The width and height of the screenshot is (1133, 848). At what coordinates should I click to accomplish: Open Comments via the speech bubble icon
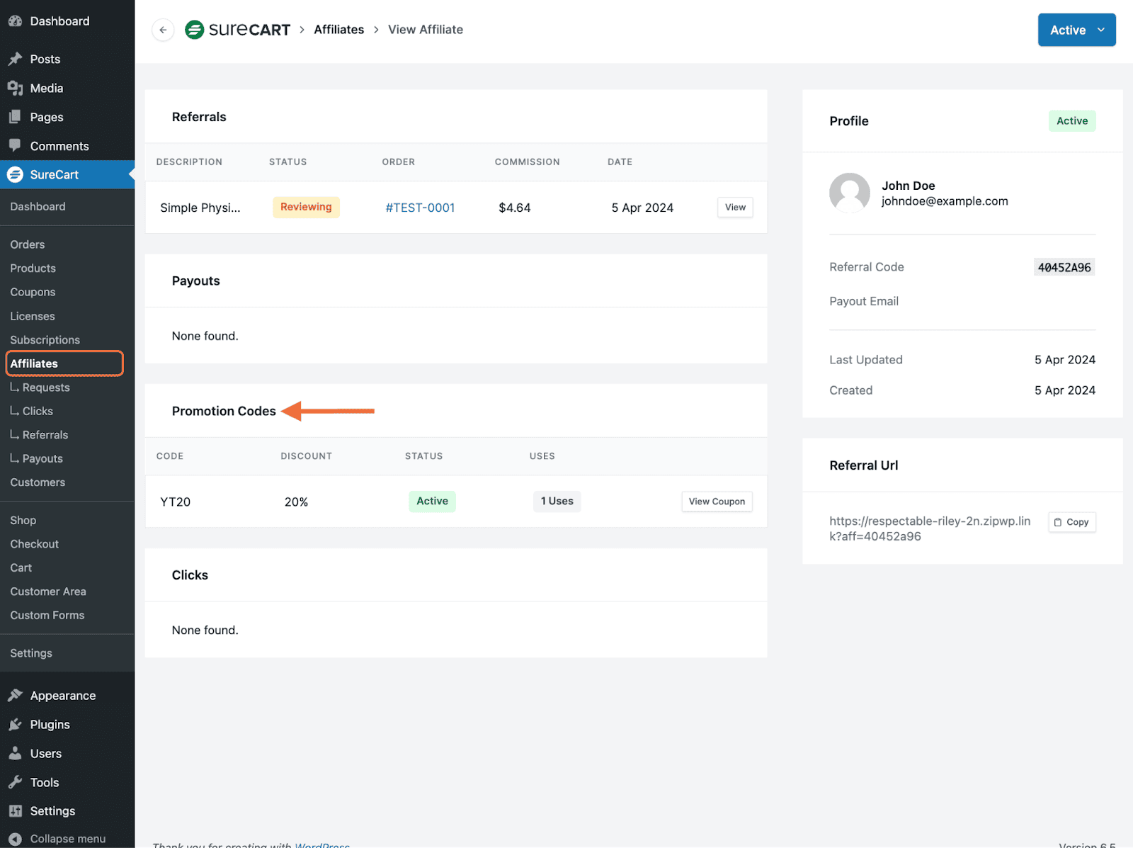16,146
